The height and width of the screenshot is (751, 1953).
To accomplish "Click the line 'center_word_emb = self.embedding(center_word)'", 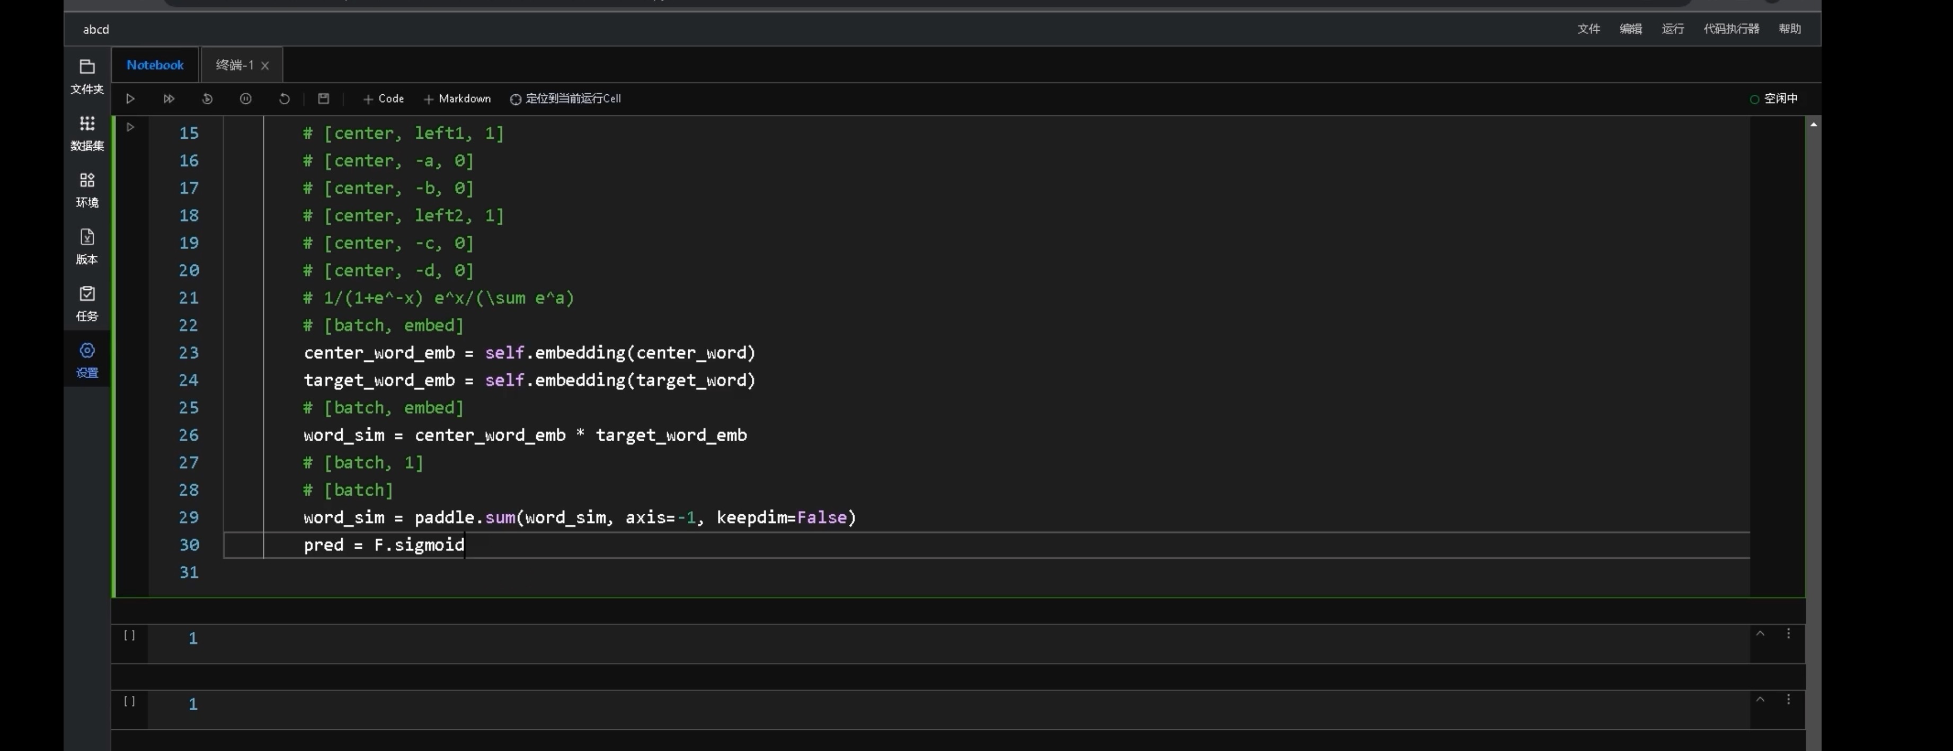I will click(x=529, y=353).
